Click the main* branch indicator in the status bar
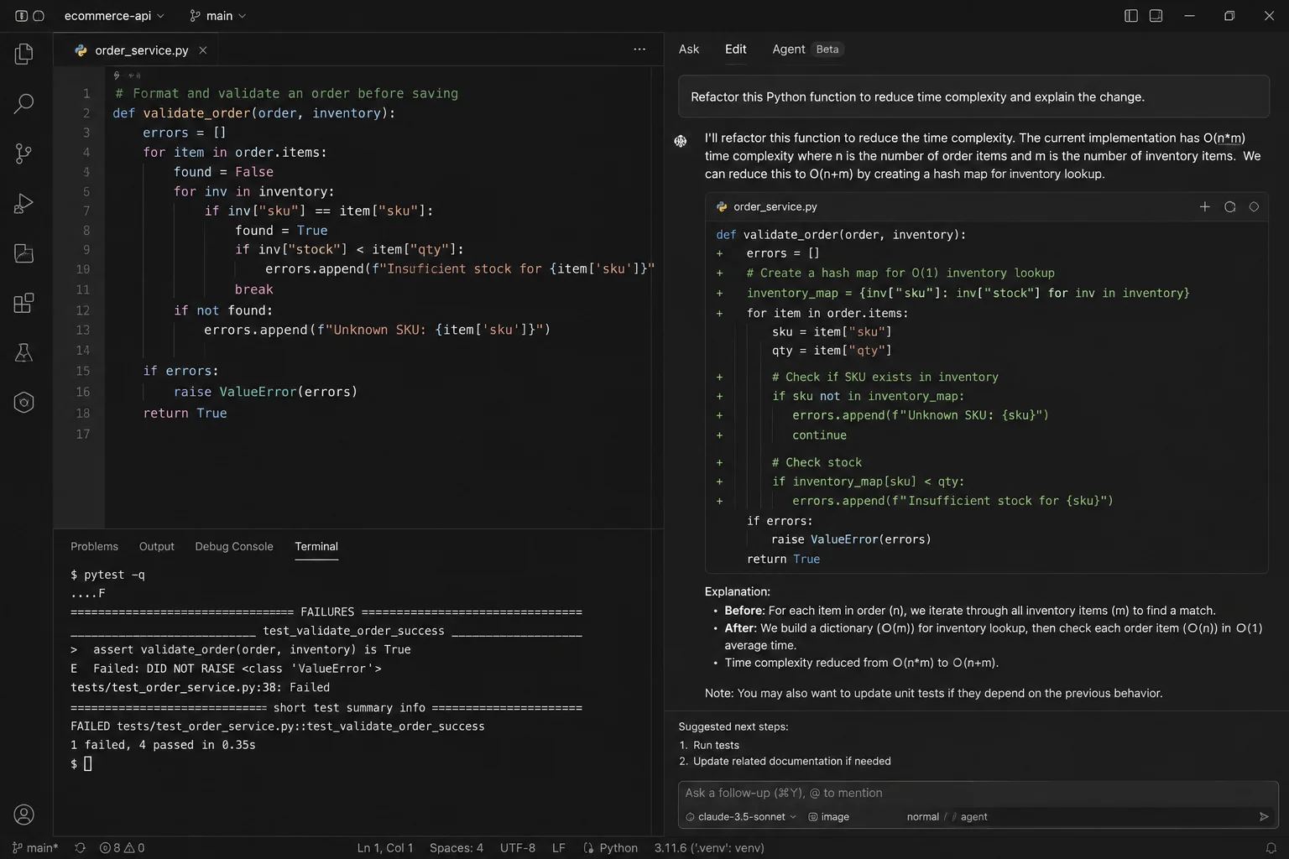The image size is (1289, 859). (x=35, y=848)
